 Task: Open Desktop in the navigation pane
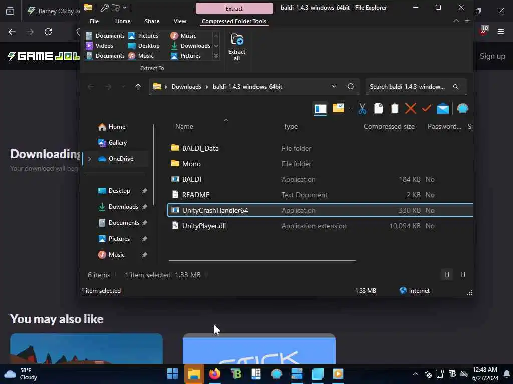[x=114, y=191]
